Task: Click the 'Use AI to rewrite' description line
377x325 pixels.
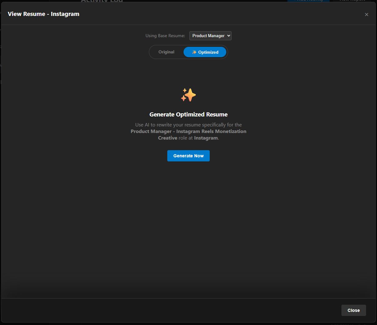Action: pos(188,125)
